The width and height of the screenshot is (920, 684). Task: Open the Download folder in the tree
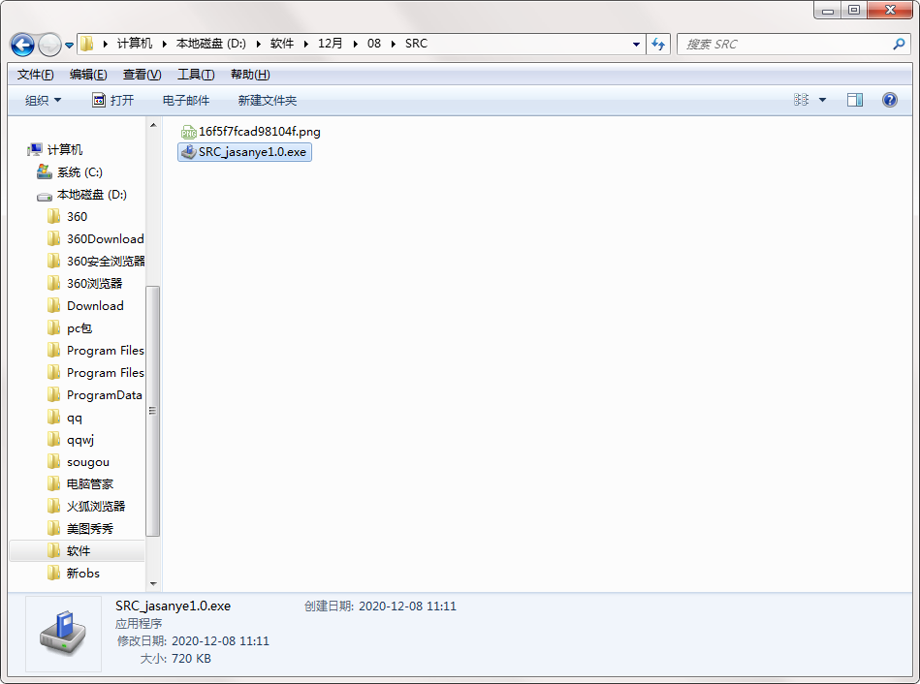[85, 305]
